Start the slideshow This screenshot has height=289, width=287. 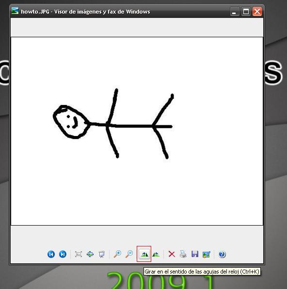101,254
